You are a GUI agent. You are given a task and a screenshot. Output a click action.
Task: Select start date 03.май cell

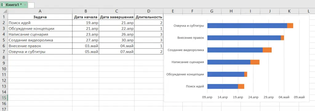[x=86, y=46]
